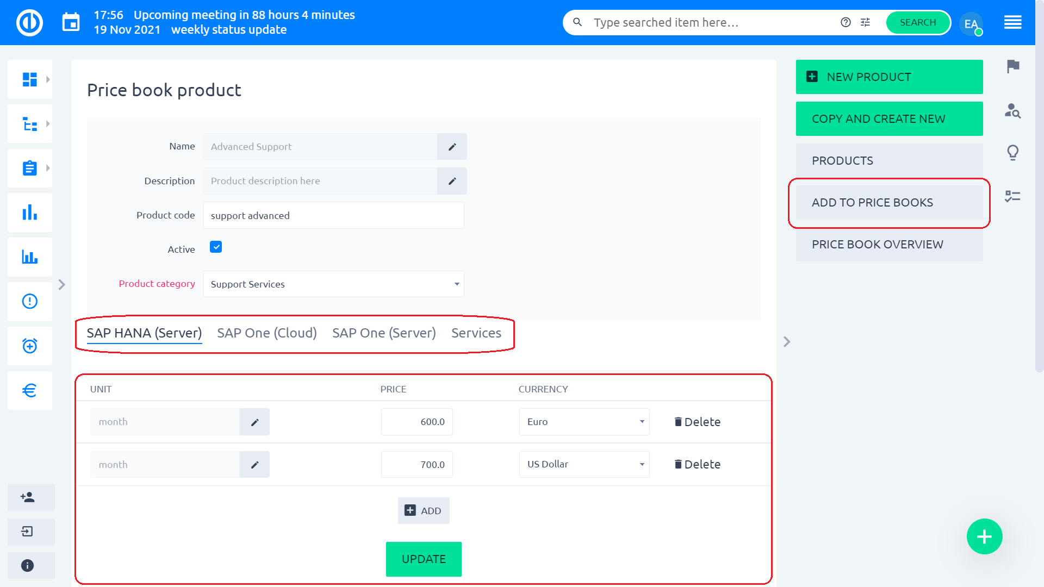Click the search magnifier icon
Image resolution: width=1044 pixels, height=587 pixels.
[x=577, y=22]
